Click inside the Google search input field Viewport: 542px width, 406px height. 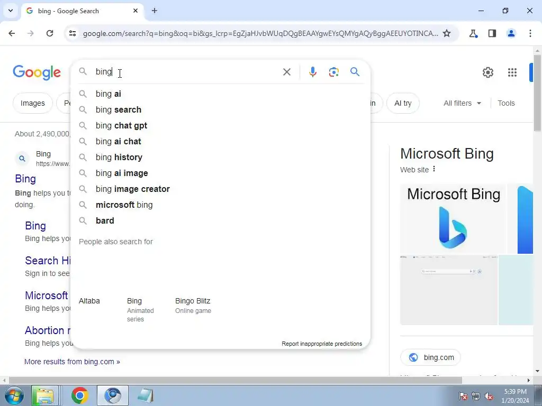[x=187, y=71]
